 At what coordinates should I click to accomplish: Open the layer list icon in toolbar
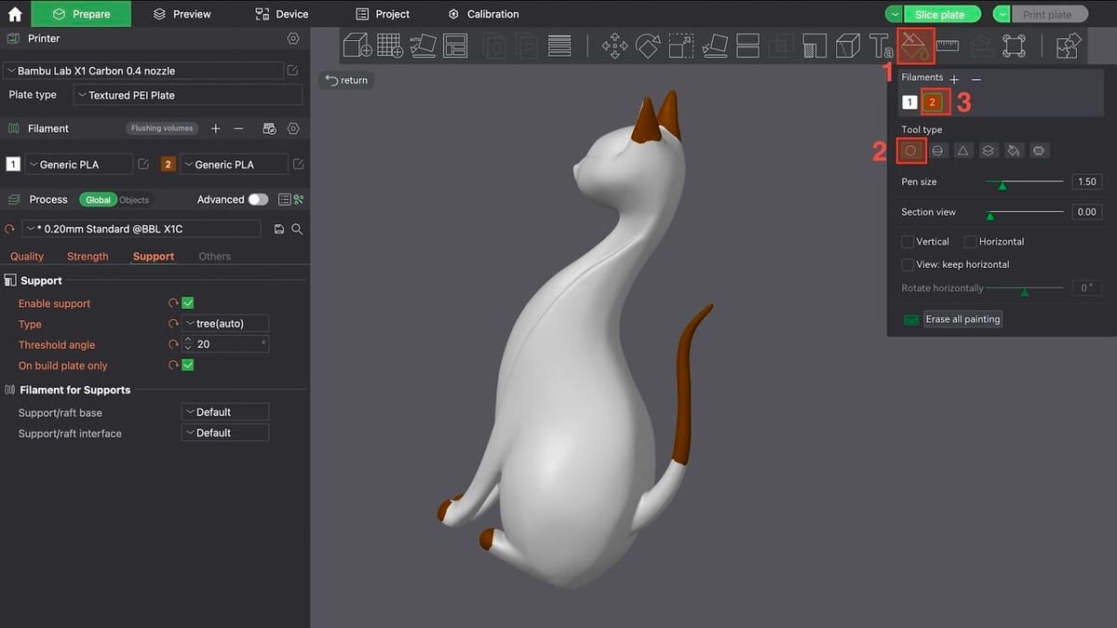(559, 46)
